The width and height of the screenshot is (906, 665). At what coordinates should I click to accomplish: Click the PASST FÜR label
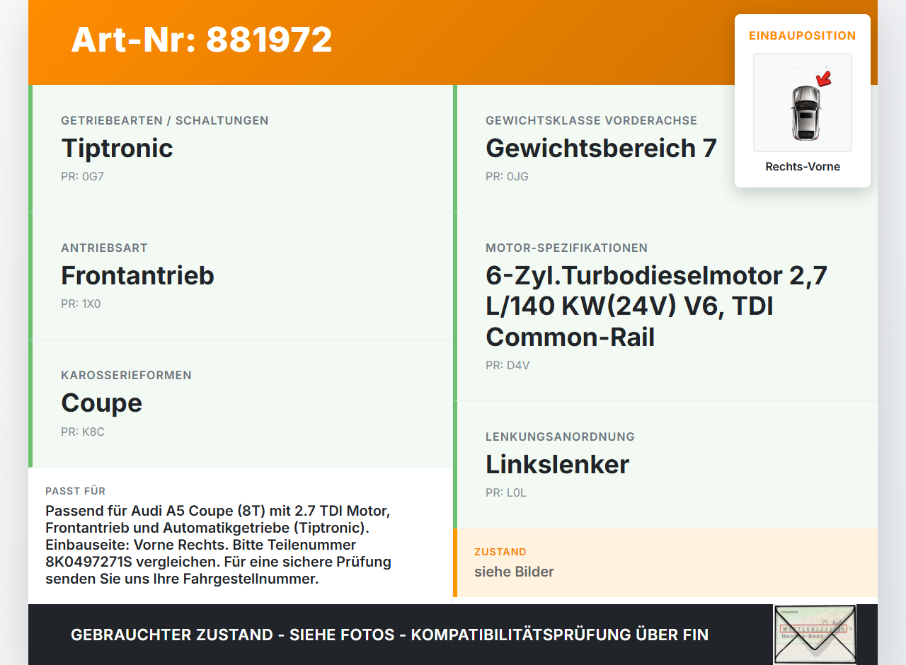75,491
